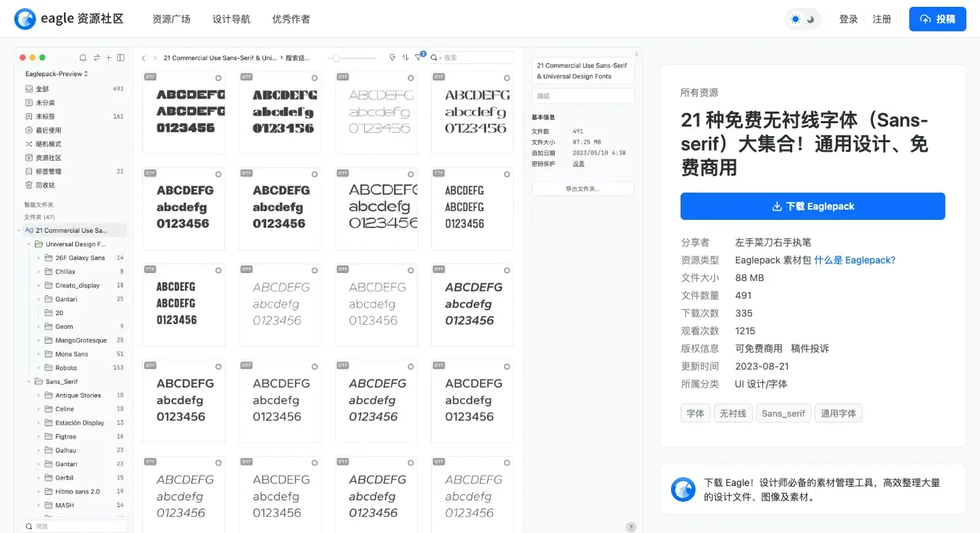Select 未标签 in Eagle sidebar
980x533 pixels.
click(73, 116)
